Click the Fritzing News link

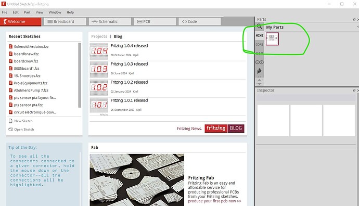point(189,128)
